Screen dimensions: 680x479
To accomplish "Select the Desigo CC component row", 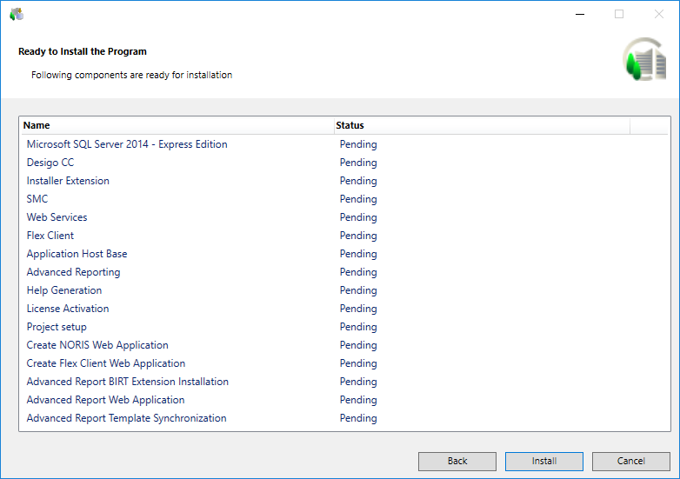I will point(50,163).
